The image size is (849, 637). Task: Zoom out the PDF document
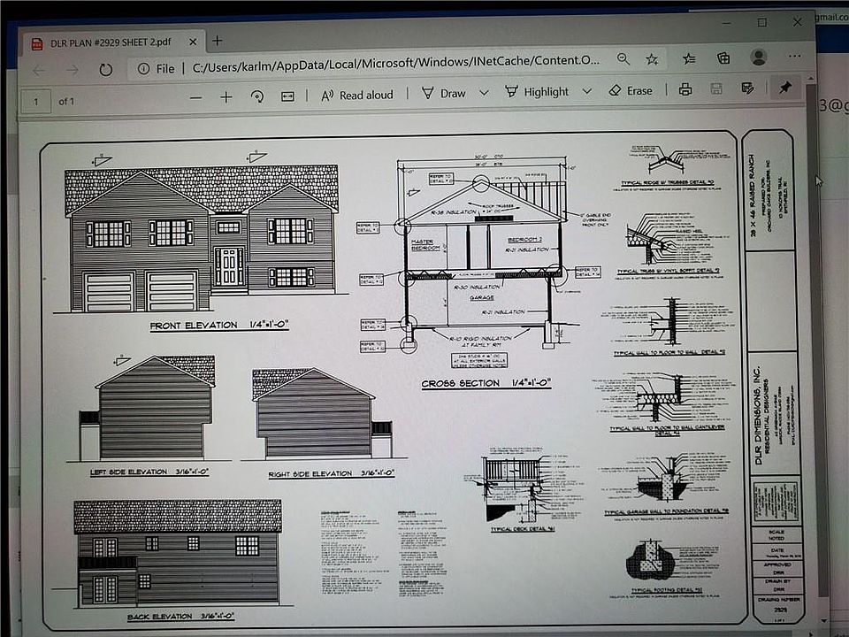coord(195,98)
